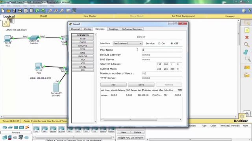
Task: Pick the Add Complex PDU envelope tool
Action: (247, 75)
